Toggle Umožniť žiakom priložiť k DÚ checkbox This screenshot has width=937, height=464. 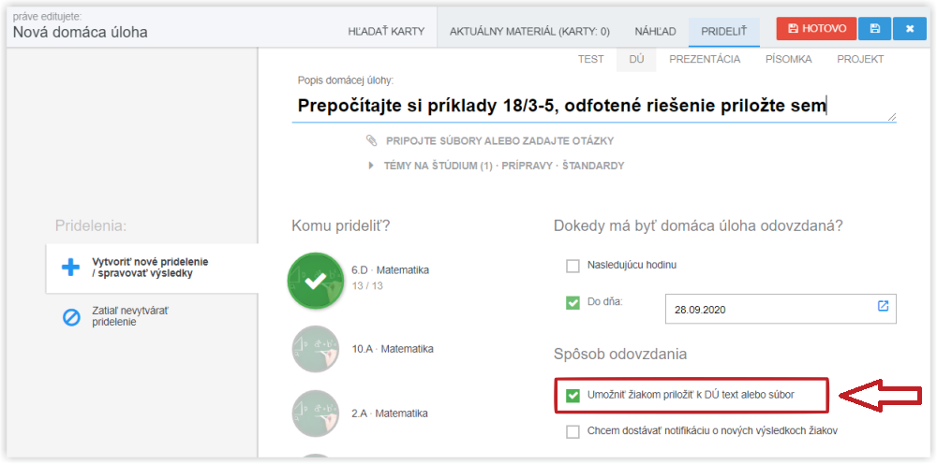pyautogui.click(x=573, y=396)
